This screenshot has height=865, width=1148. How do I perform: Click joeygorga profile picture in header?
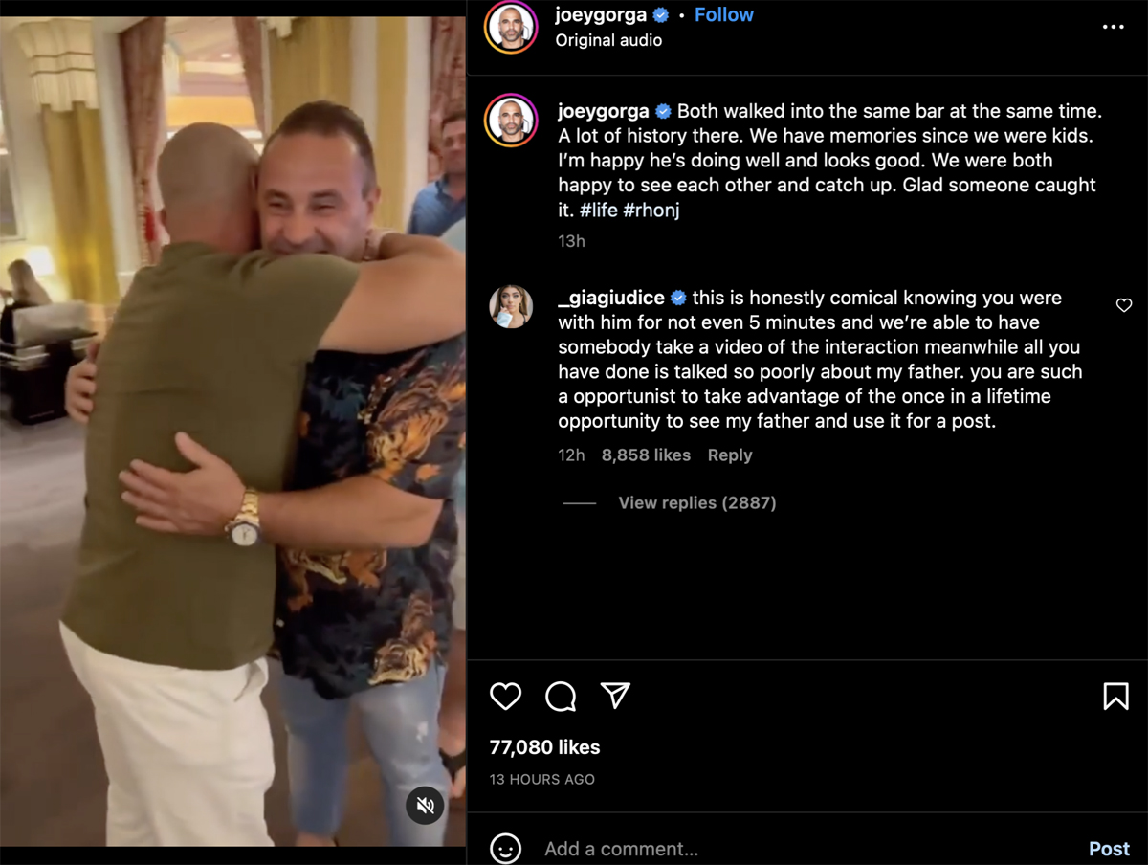point(511,27)
